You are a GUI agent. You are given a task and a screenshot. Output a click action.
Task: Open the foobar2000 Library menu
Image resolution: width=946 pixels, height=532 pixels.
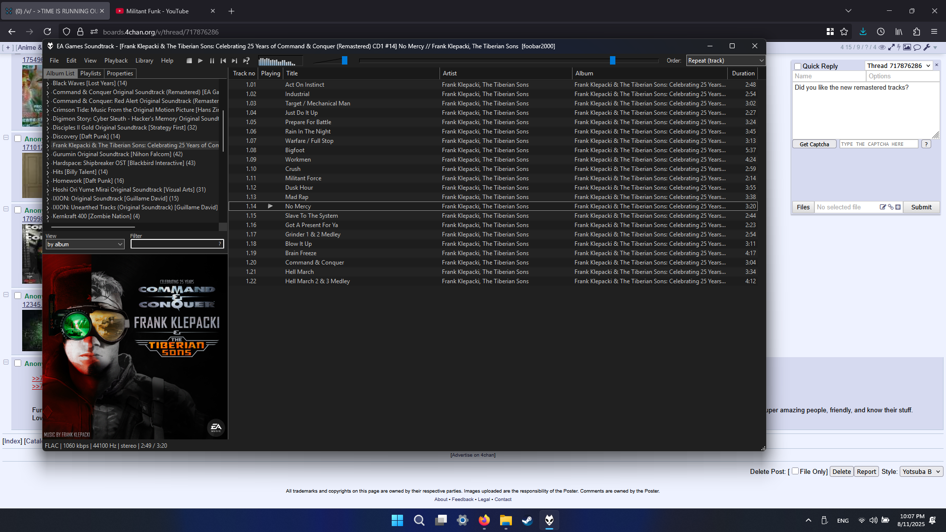144,61
